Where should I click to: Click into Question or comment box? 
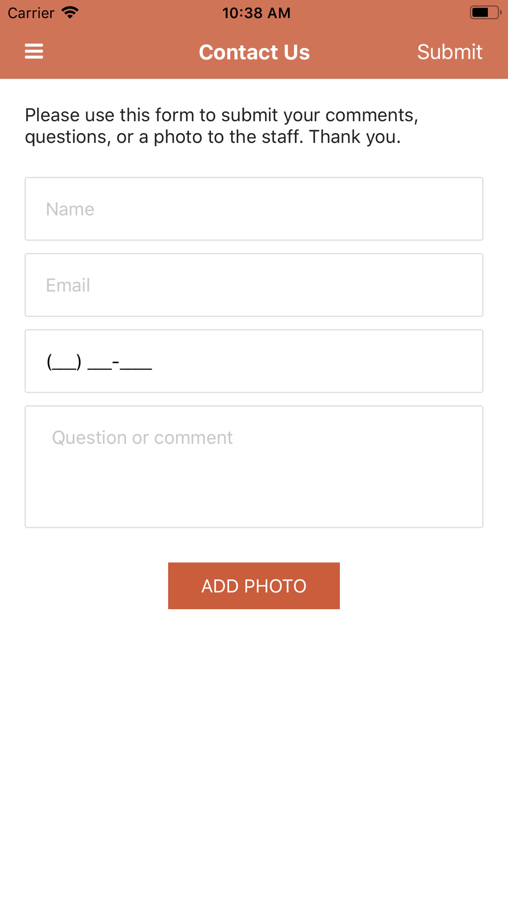(x=254, y=467)
